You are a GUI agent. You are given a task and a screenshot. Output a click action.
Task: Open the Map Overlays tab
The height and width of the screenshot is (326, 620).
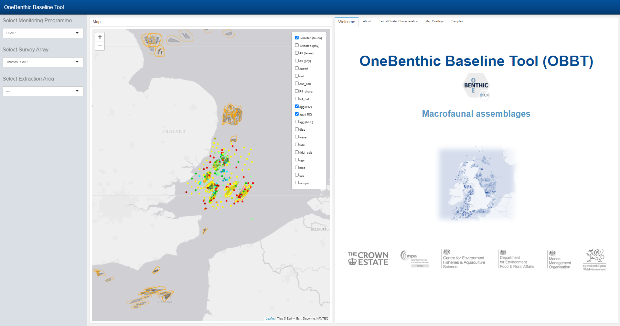pos(434,21)
